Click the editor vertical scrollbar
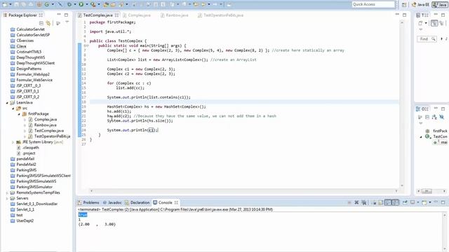 [x=402, y=104]
